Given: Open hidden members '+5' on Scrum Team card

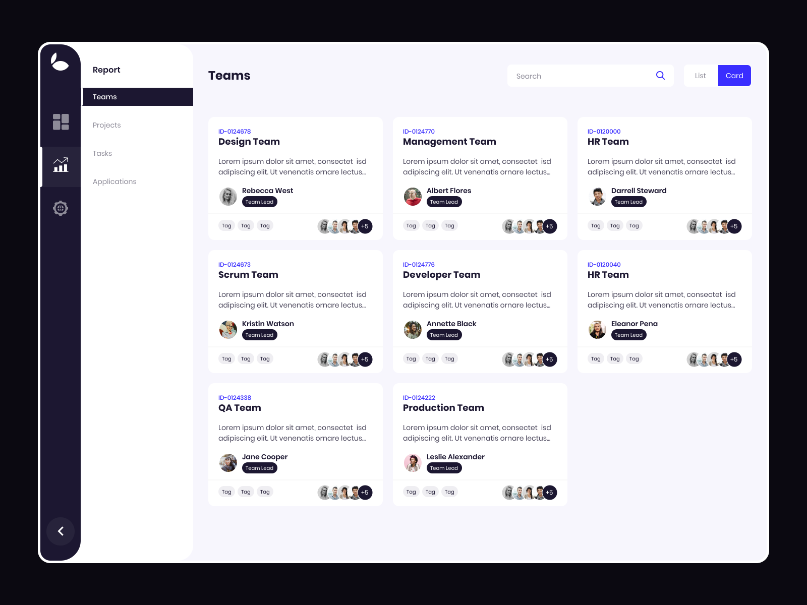Looking at the screenshot, I should point(365,359).
